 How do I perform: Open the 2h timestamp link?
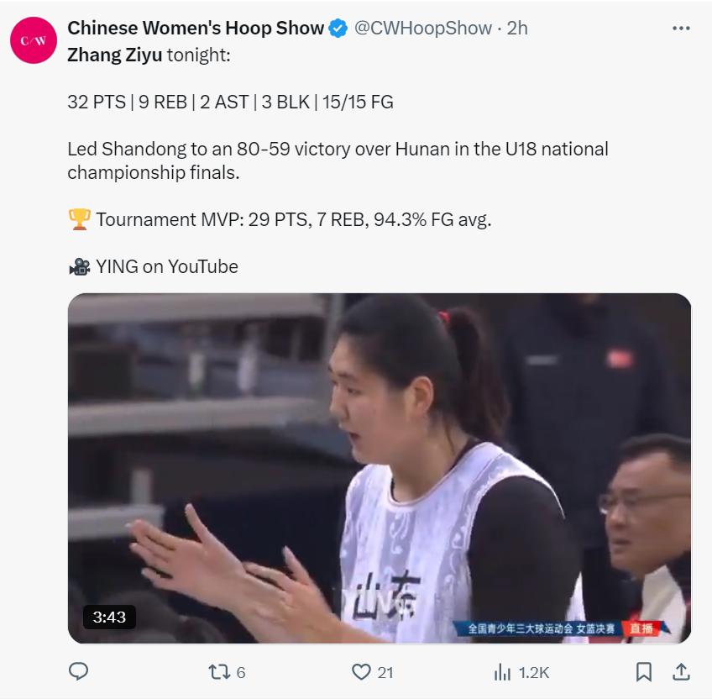tap(517, 29)
